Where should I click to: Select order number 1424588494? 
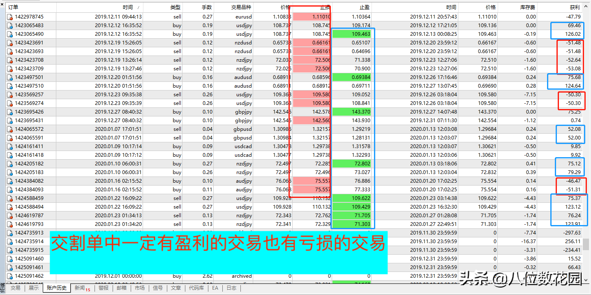(29, 207)
